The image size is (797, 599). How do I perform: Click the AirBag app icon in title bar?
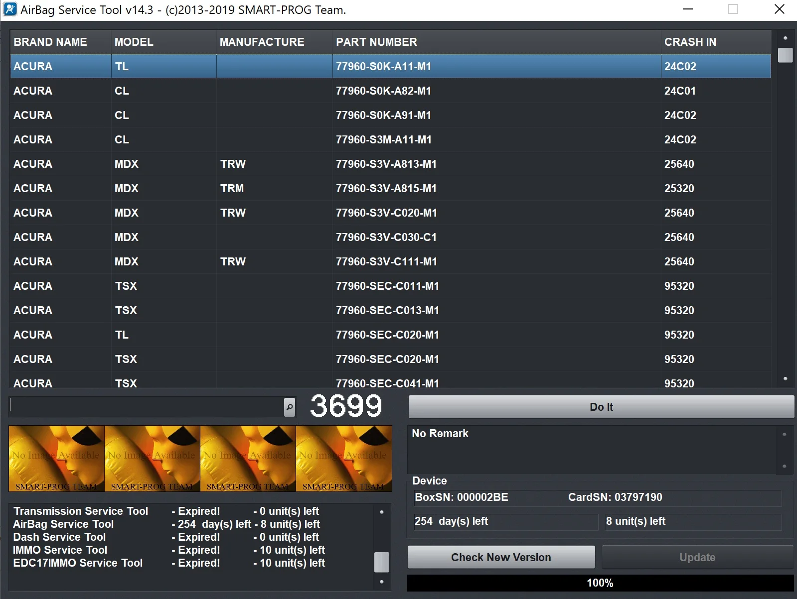10,9
